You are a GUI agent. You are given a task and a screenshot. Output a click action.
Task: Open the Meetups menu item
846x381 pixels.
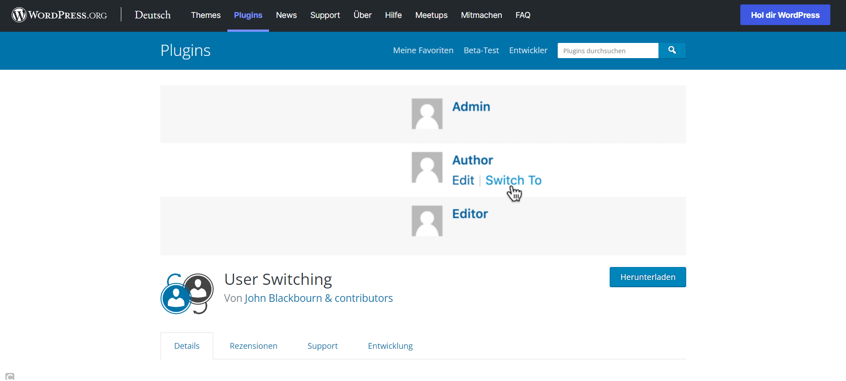(x=431, y=15)
